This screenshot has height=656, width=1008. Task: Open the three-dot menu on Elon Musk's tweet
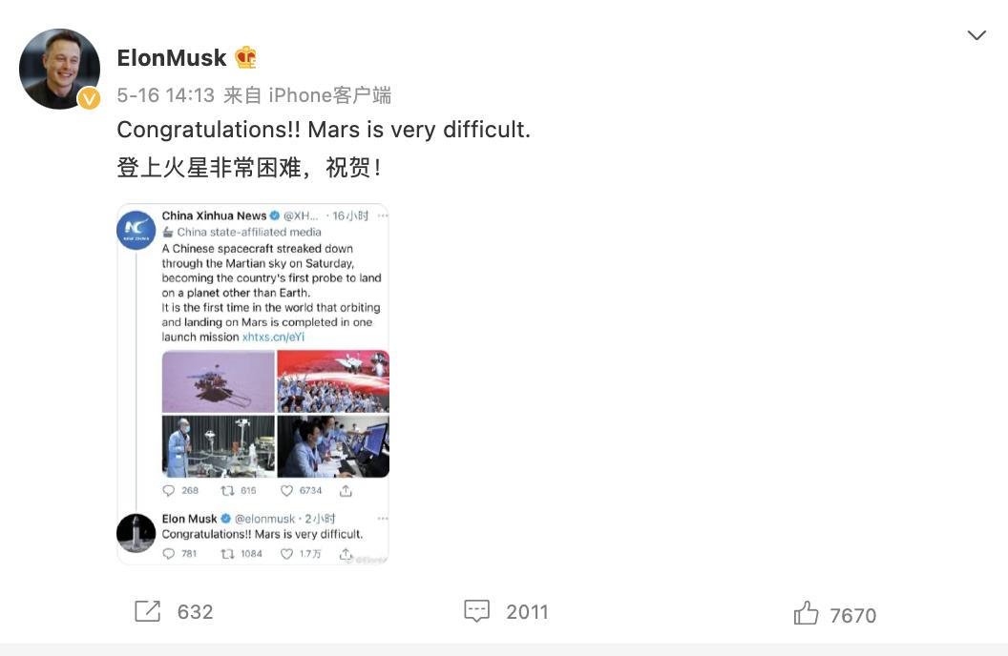click(383, 519)
